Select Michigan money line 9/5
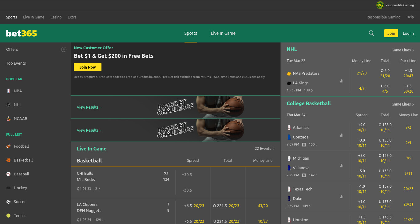 408,158
